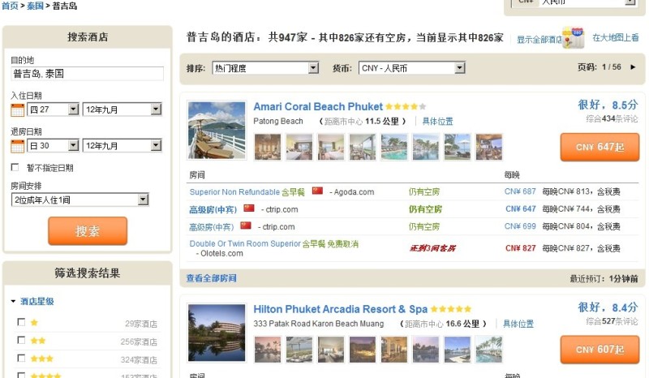Click Hilton Phuket Arcadia main hotel photo
The width and height of the screenshot is (649, 378).
click(217, 333)
